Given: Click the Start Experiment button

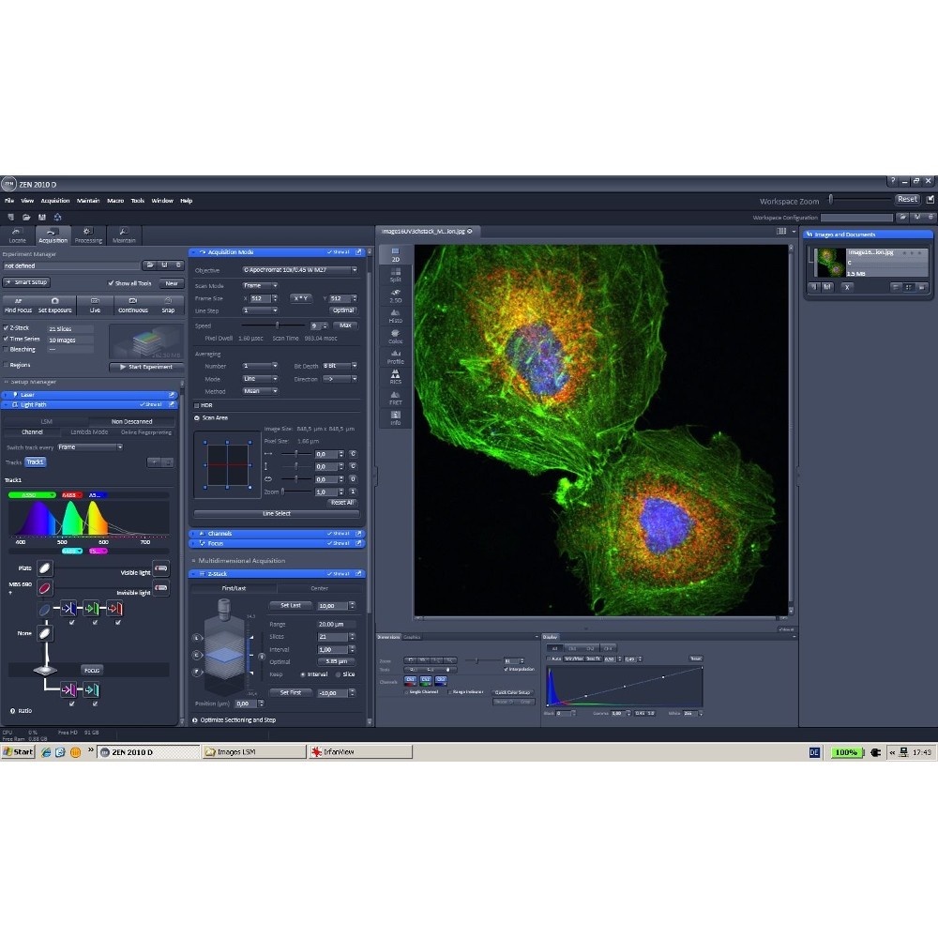Looking at the screenshot, I should click(146, 367).
